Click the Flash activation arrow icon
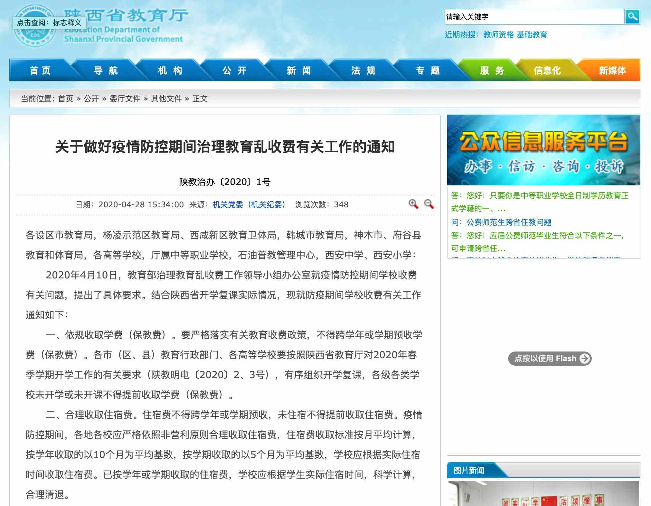651x506 pixels. coord(584,358)
